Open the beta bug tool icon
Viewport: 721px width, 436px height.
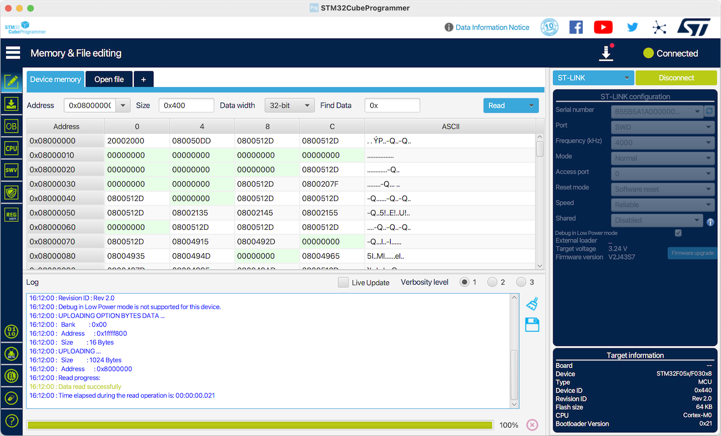click(11, 354)
